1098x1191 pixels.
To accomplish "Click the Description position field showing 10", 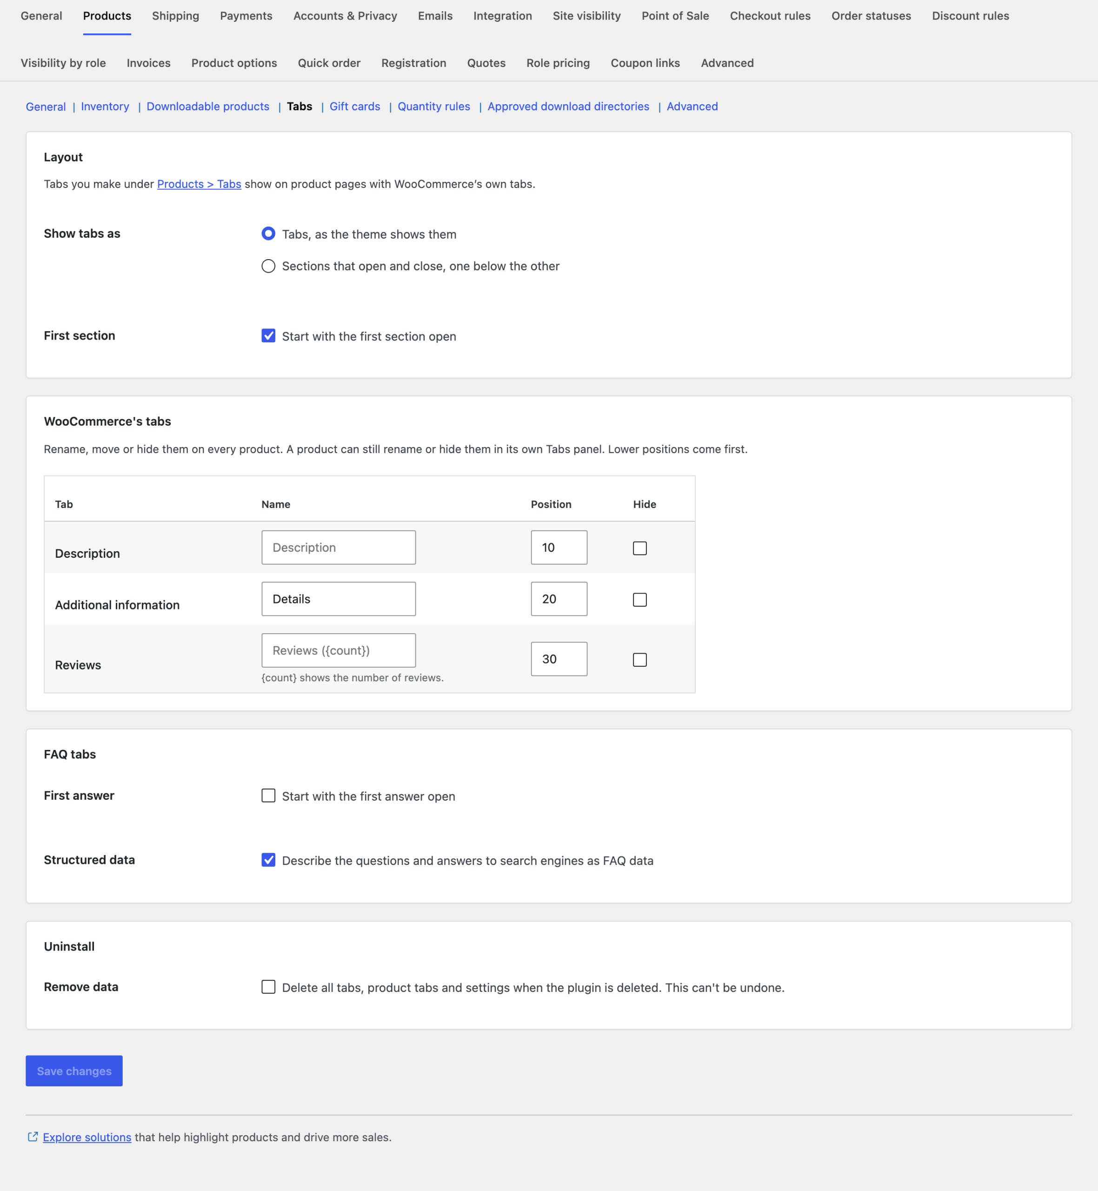I will 559,548.
